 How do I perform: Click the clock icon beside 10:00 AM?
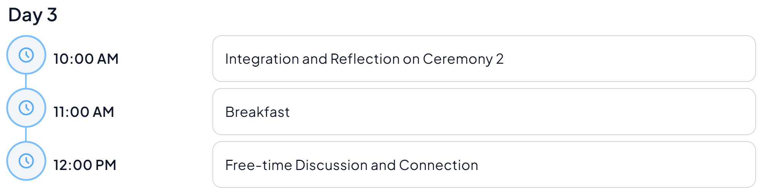(26, 55)
